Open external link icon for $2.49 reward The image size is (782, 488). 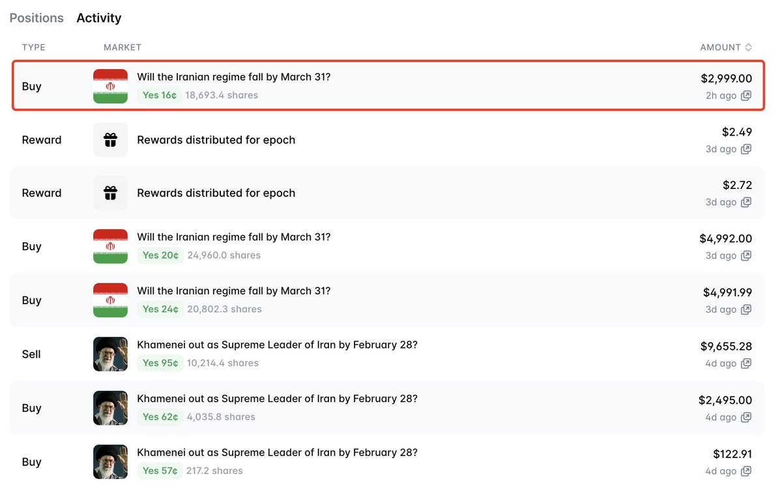pos(746,149)
